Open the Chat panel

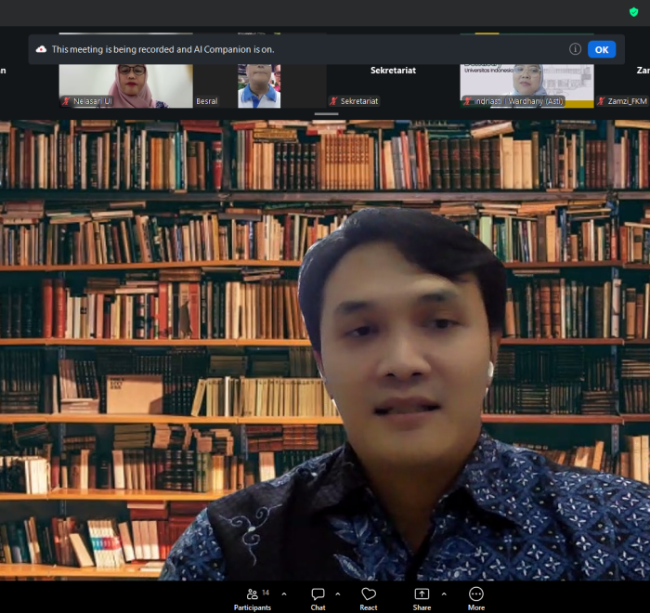(x=318, y=599)
